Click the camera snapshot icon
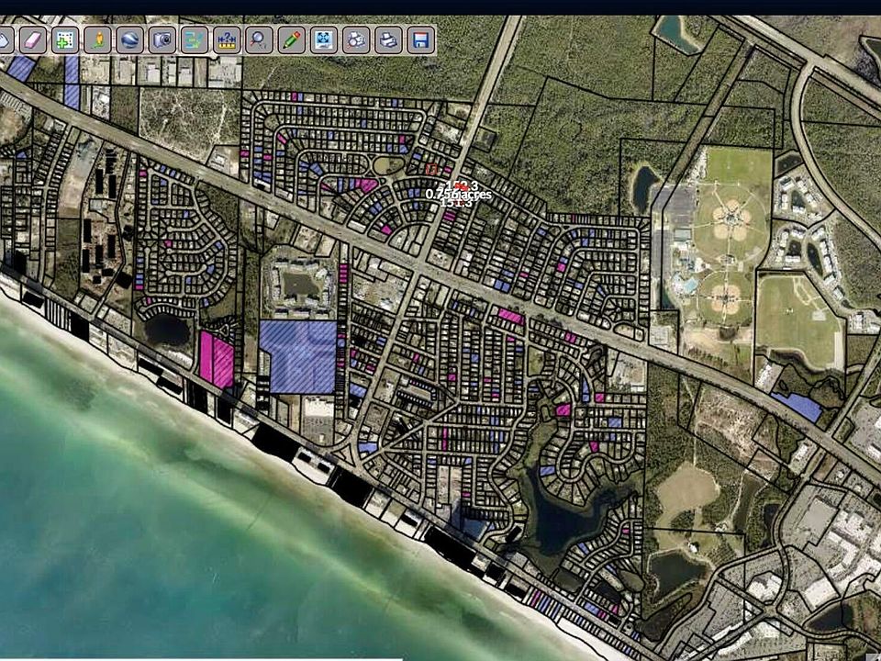The width and height of the screenshot is (881, 661). [x=162, y=39]
